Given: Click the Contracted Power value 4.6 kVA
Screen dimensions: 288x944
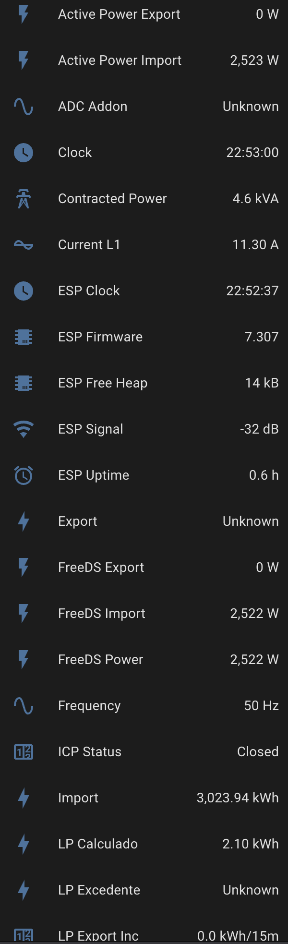Looking at the screenshot, I should click(x=255, y=199).
